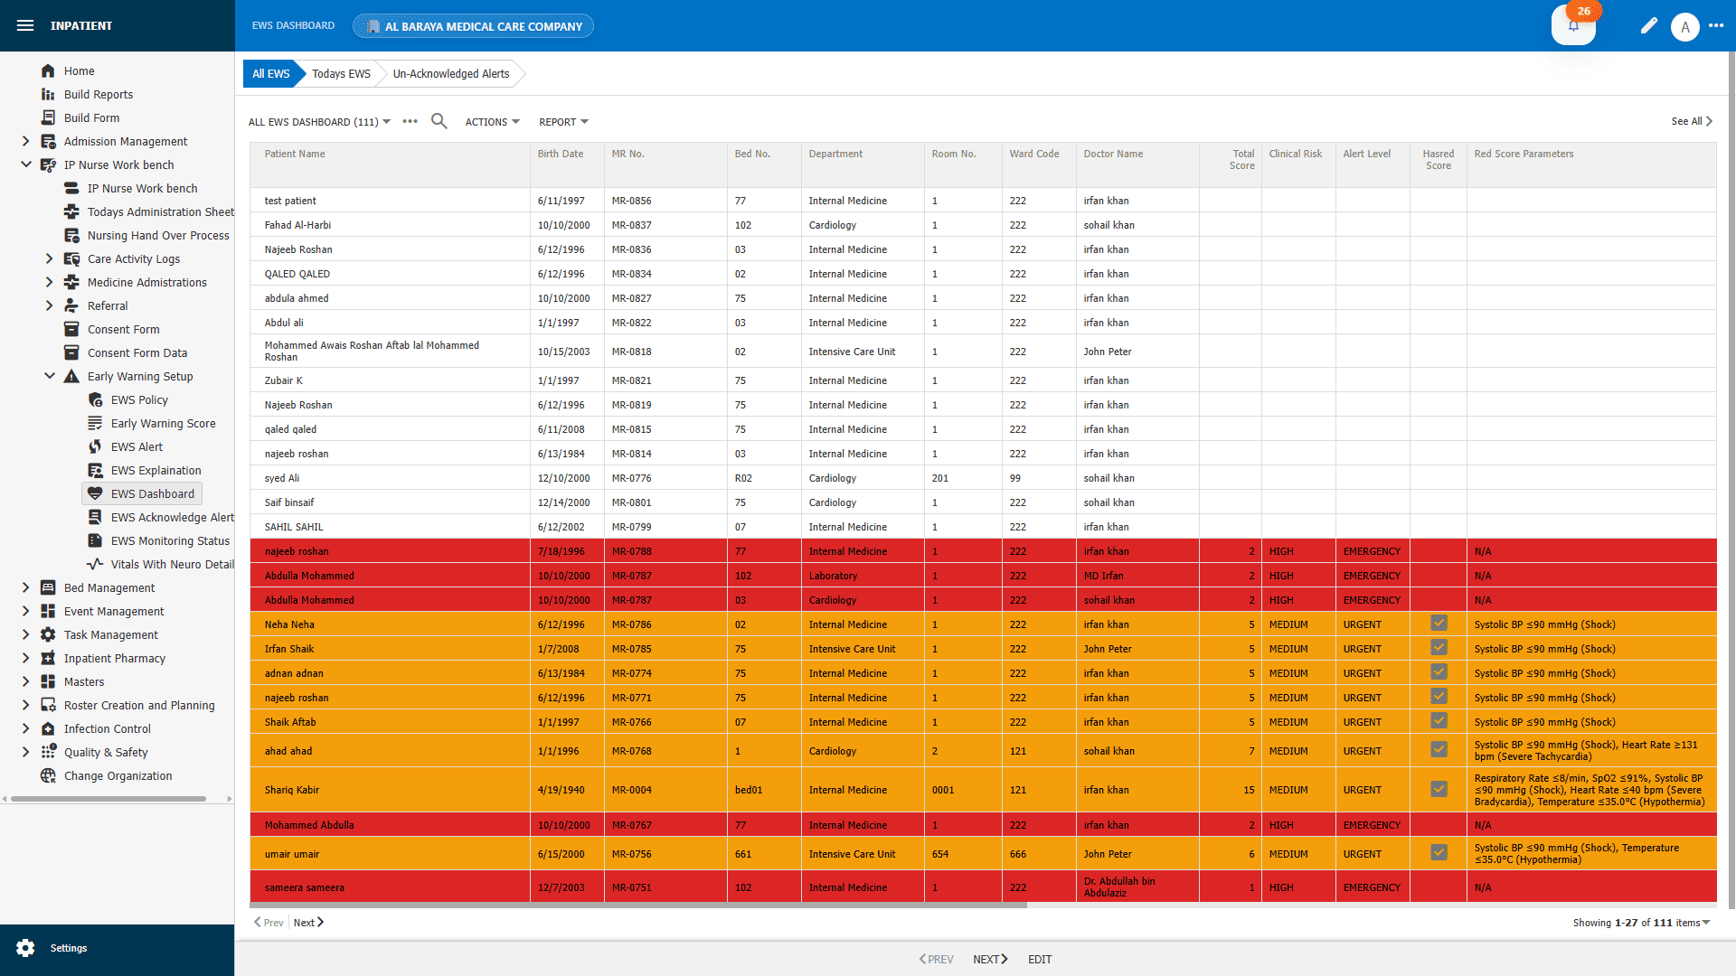Click the three-dots menu in the top-right corner
Image resolution: width=1736 pixels, height=976 pixels.
click(x=1719, y=26)
